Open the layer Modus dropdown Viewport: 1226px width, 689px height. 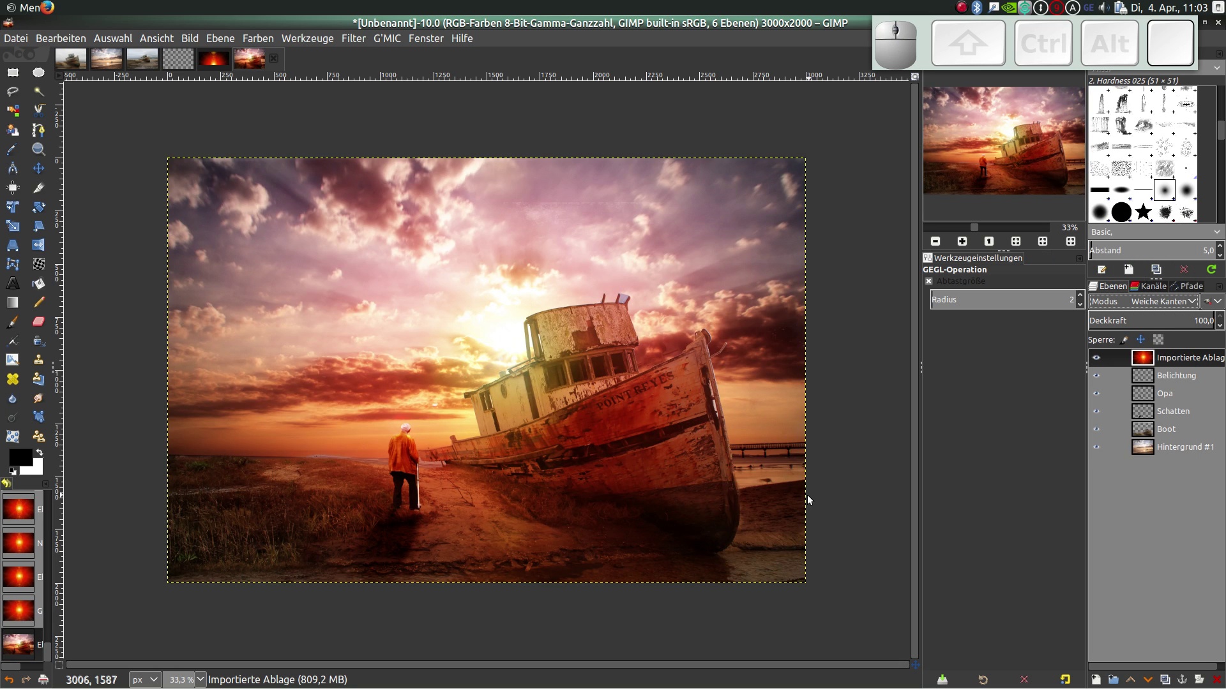point(1143,302)
